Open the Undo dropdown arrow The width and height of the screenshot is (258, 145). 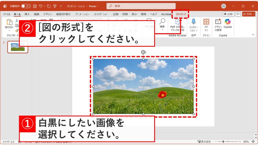[x=44, y=6]
